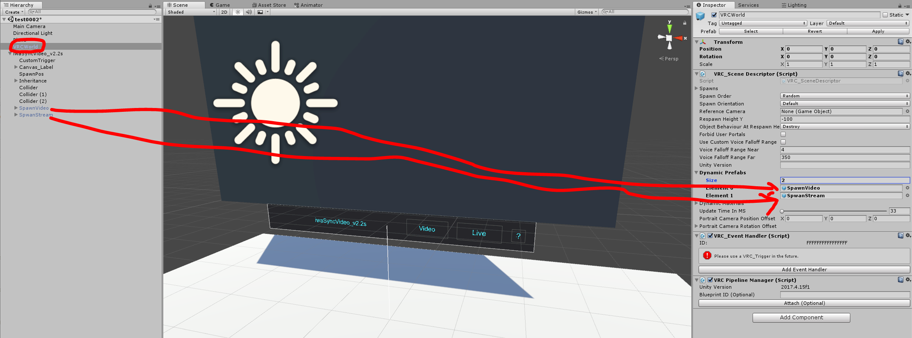Toggle scene lighting sun icon in Scene toolbar
The height and width of the screenshot is (338, 912).
coord(238,12)
